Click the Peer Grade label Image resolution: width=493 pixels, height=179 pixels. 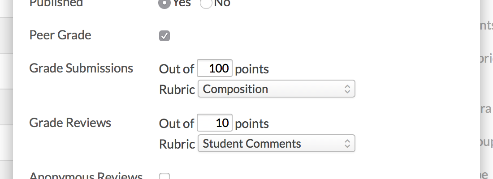(x=60, y=35)
